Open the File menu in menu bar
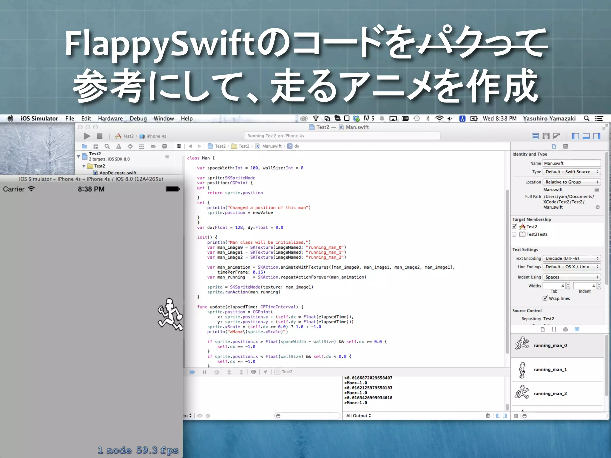 70,118
